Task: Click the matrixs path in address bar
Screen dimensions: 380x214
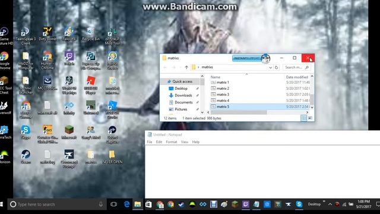Action: pyautogui.click(x=207, y=67)
